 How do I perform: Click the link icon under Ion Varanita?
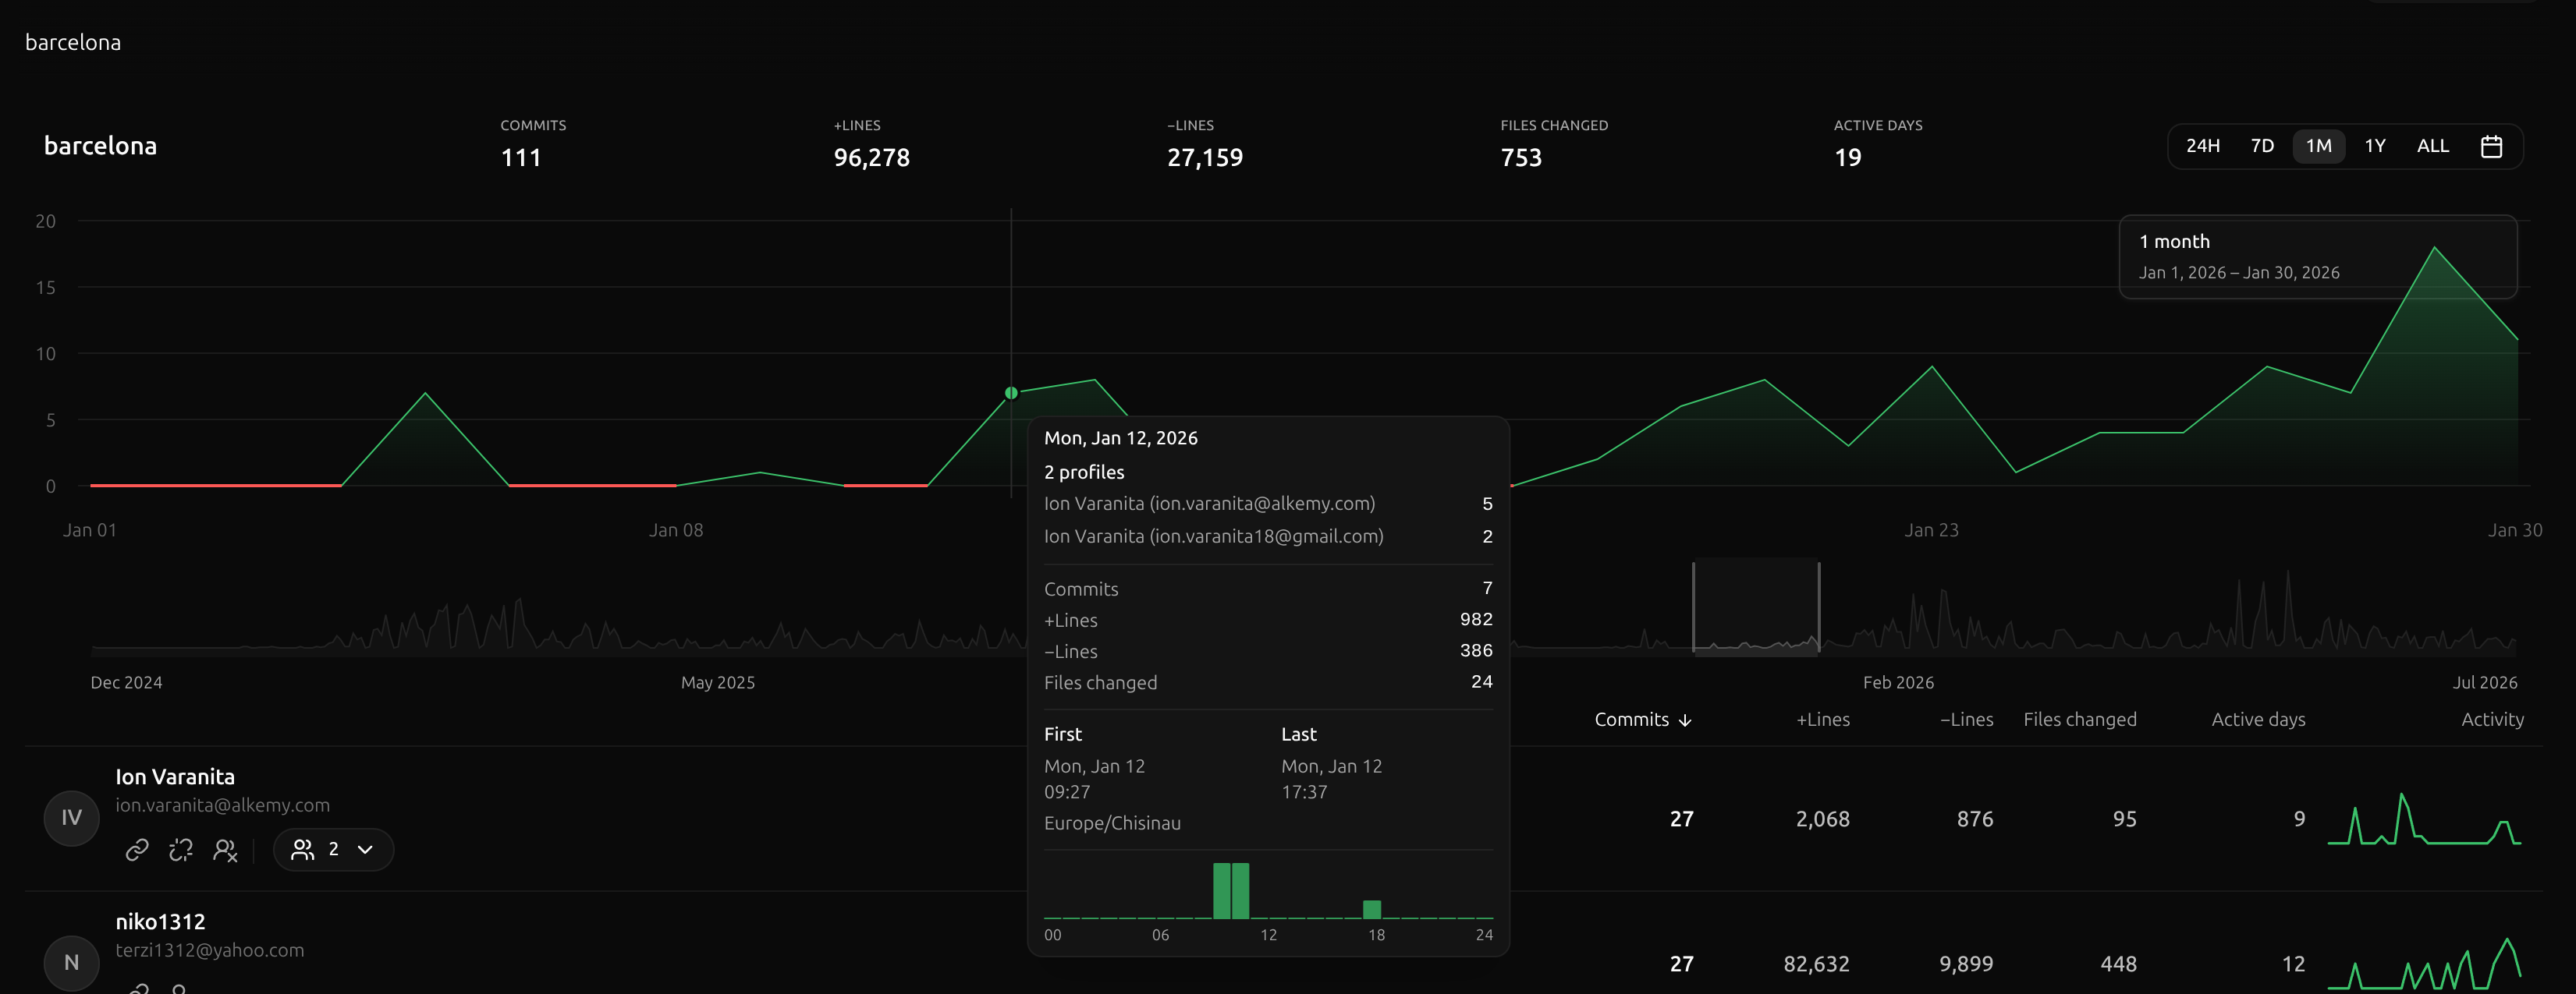click(137, 849)
